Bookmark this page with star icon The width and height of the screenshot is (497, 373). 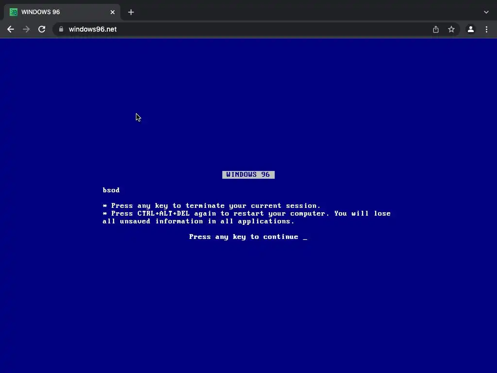pyautogui.click(x=451, y=29)
